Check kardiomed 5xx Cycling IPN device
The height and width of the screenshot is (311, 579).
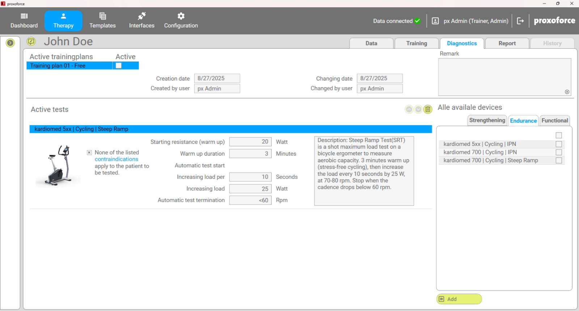(x=559, y=144)
